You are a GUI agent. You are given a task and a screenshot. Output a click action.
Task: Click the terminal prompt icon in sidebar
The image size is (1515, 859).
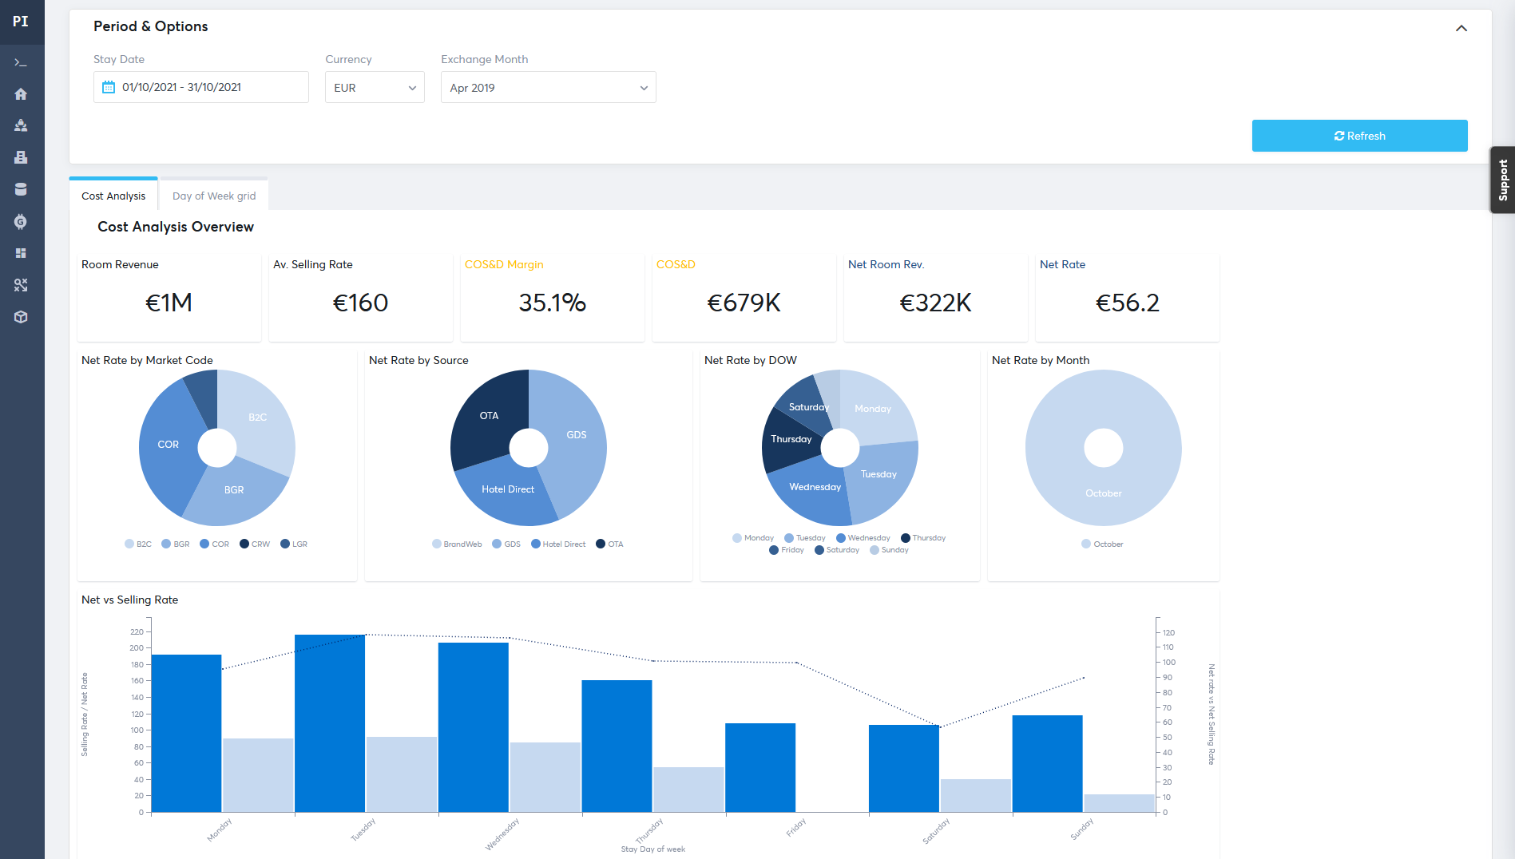coord(21,62)
